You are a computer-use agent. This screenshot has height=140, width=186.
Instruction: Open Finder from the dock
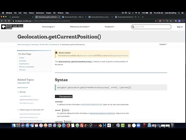[x=14, y=125]
